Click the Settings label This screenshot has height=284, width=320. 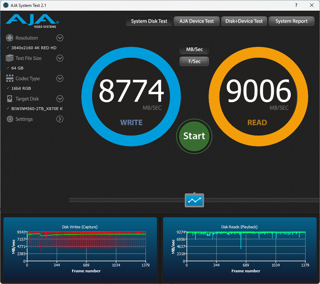tap(24, 119)
